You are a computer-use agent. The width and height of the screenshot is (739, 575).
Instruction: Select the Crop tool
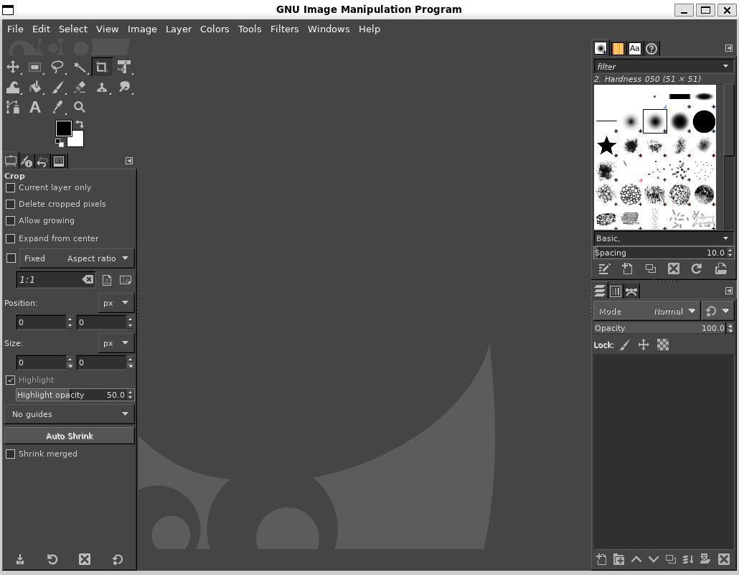pyautogui.click(x=102, y=67)
